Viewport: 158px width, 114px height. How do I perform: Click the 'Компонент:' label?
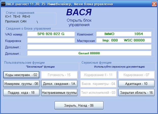tap(85, 35)
